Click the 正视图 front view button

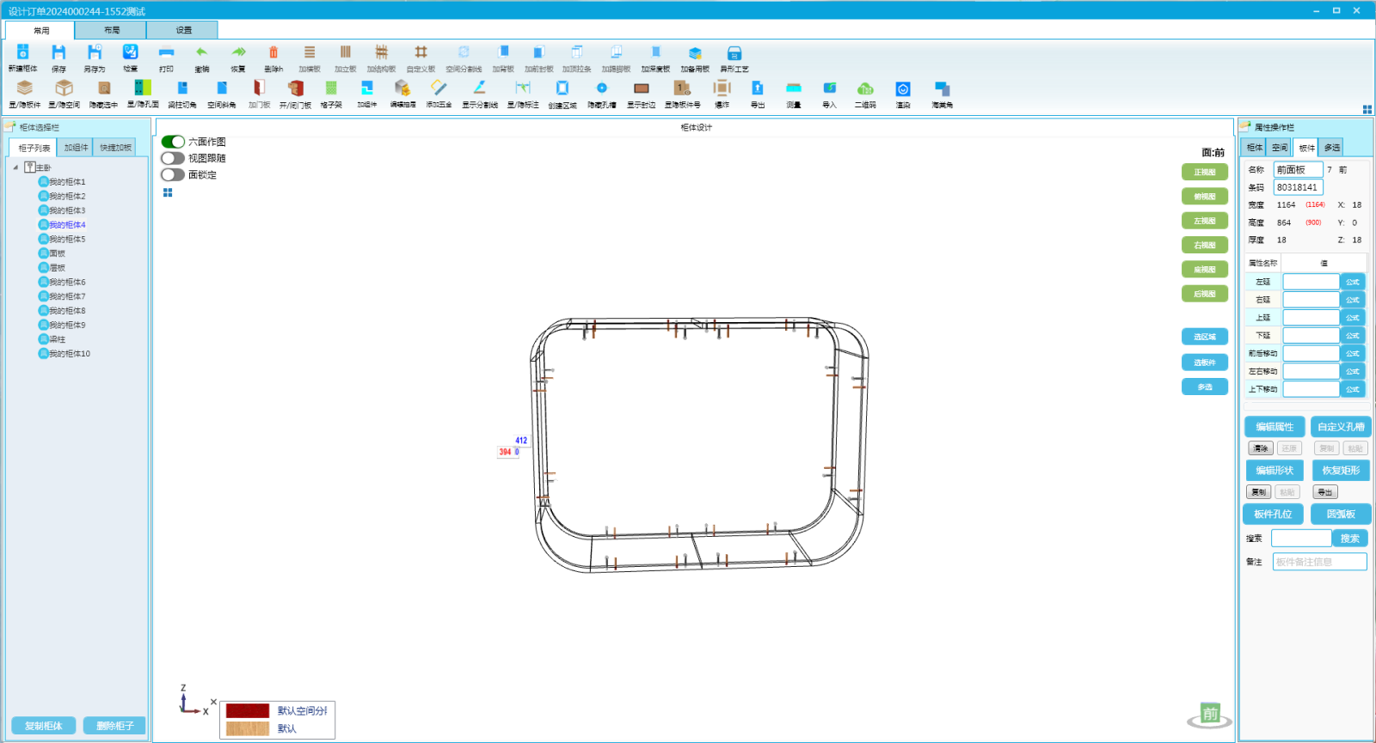[x=1205, y=172]
